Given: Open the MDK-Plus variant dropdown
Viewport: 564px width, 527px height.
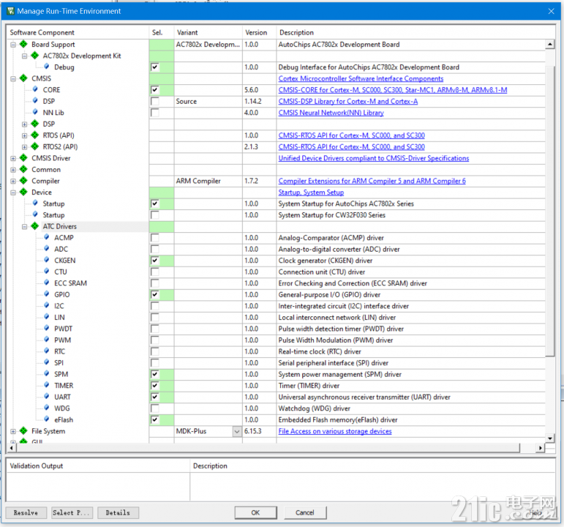Looking at the screenshot, I should 237,431.
